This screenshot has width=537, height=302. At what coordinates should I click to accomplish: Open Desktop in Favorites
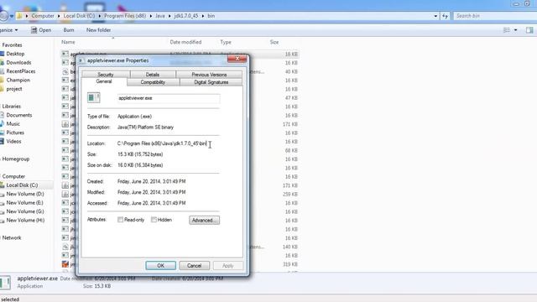click(15, 54)
